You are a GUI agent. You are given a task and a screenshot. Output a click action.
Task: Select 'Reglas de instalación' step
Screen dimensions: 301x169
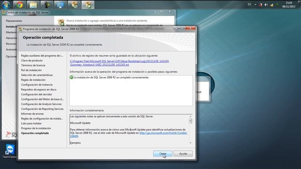coord(33,80)
